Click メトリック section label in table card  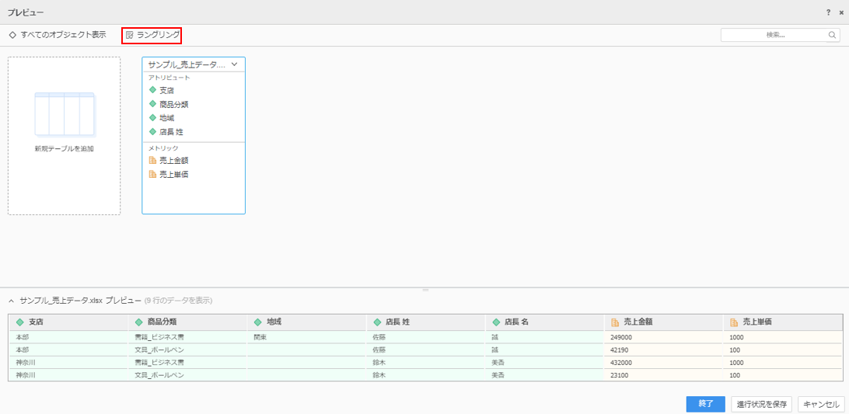point(163,148)
